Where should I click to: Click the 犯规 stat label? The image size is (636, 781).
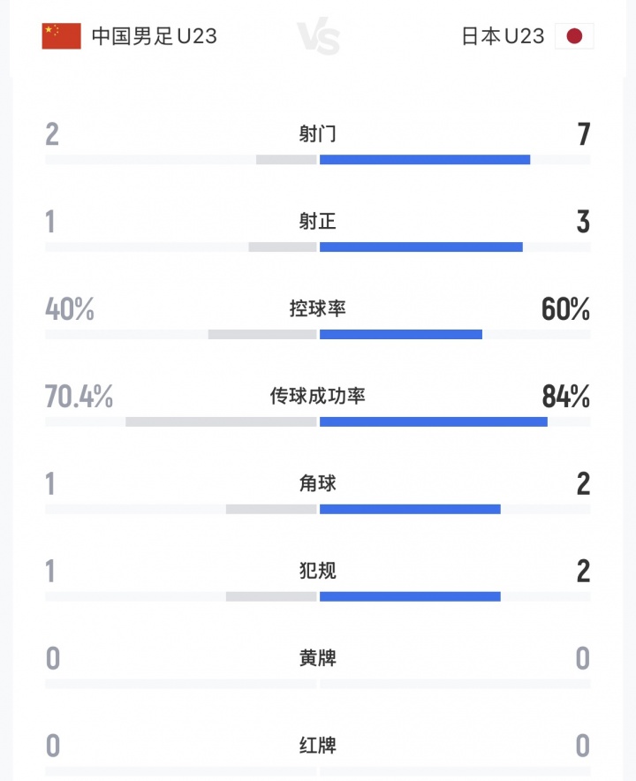[x=318, y=572]
